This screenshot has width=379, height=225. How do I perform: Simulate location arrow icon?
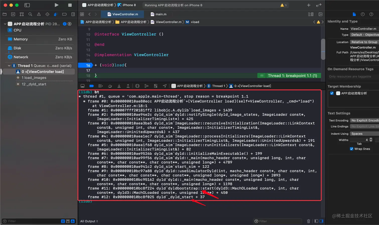(165, 86)
